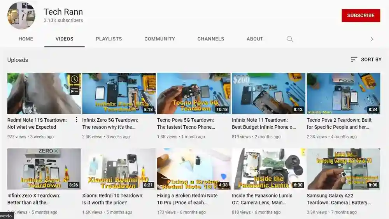Image resolution: width=389 pixels, height=219 pixels.
Task: Click the Watch Later clock icon on Redmi Note 11S thumbnail
Action: tap(74, 79)
